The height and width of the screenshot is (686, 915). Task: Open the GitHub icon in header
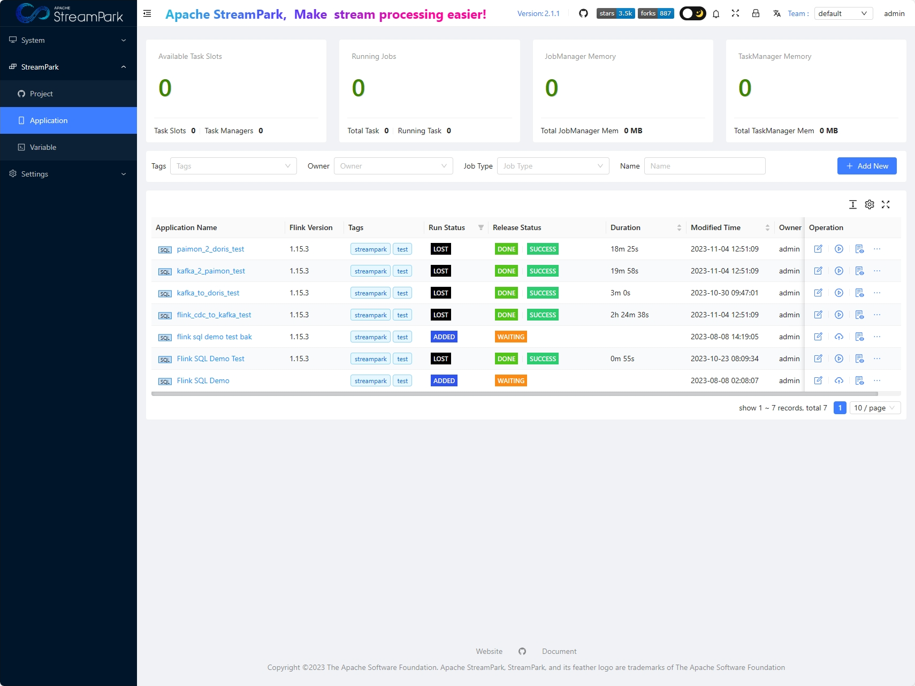[583, 13]
